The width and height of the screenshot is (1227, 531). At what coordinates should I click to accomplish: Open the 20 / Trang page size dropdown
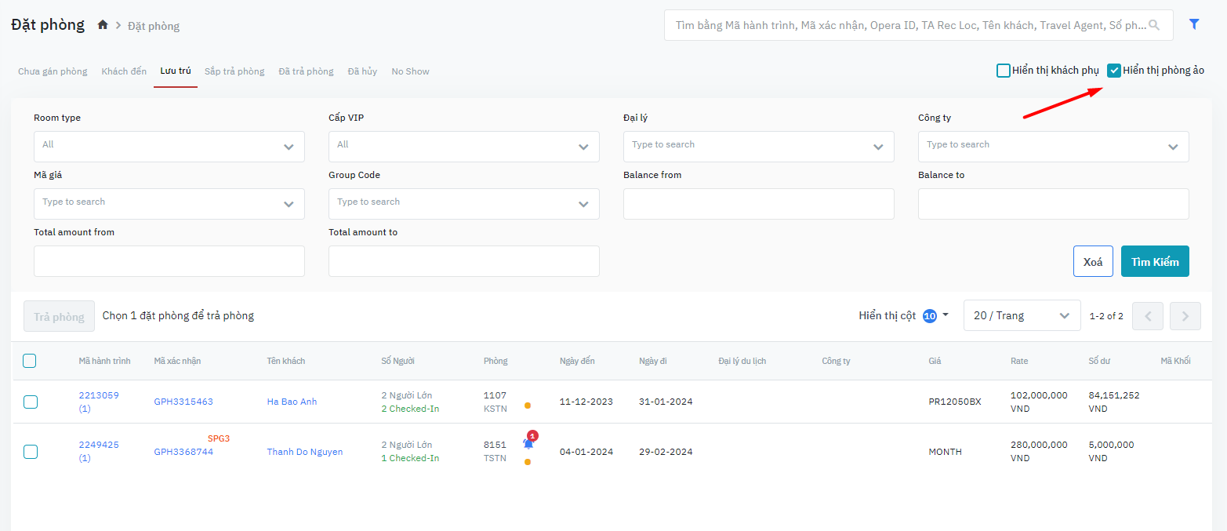tap(1021, 316)
